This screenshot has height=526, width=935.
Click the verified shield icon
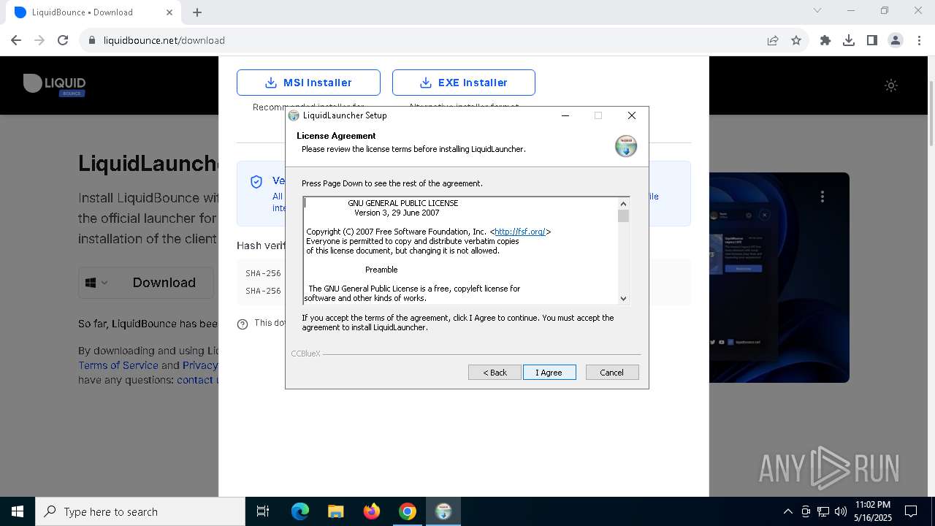pyautogui.click(x=256, y=182)
